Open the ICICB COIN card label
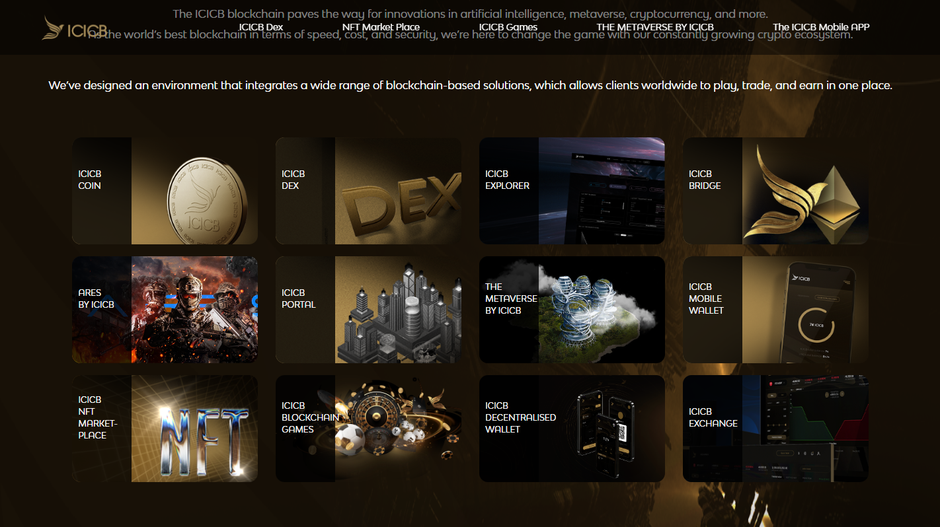The image size is (940, 527). click(90, 180)
